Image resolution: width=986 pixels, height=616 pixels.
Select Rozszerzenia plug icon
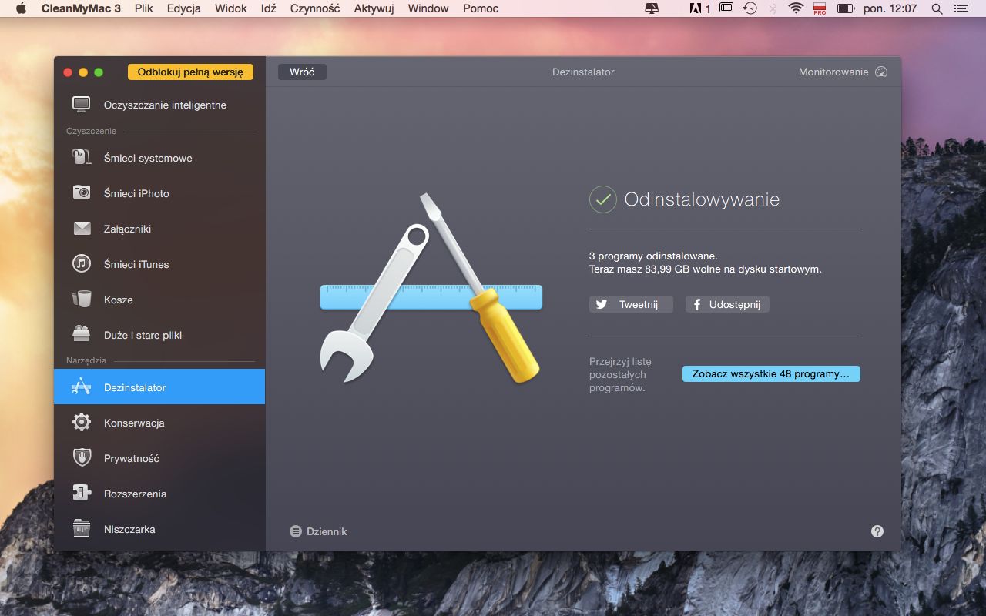[82, 493]
